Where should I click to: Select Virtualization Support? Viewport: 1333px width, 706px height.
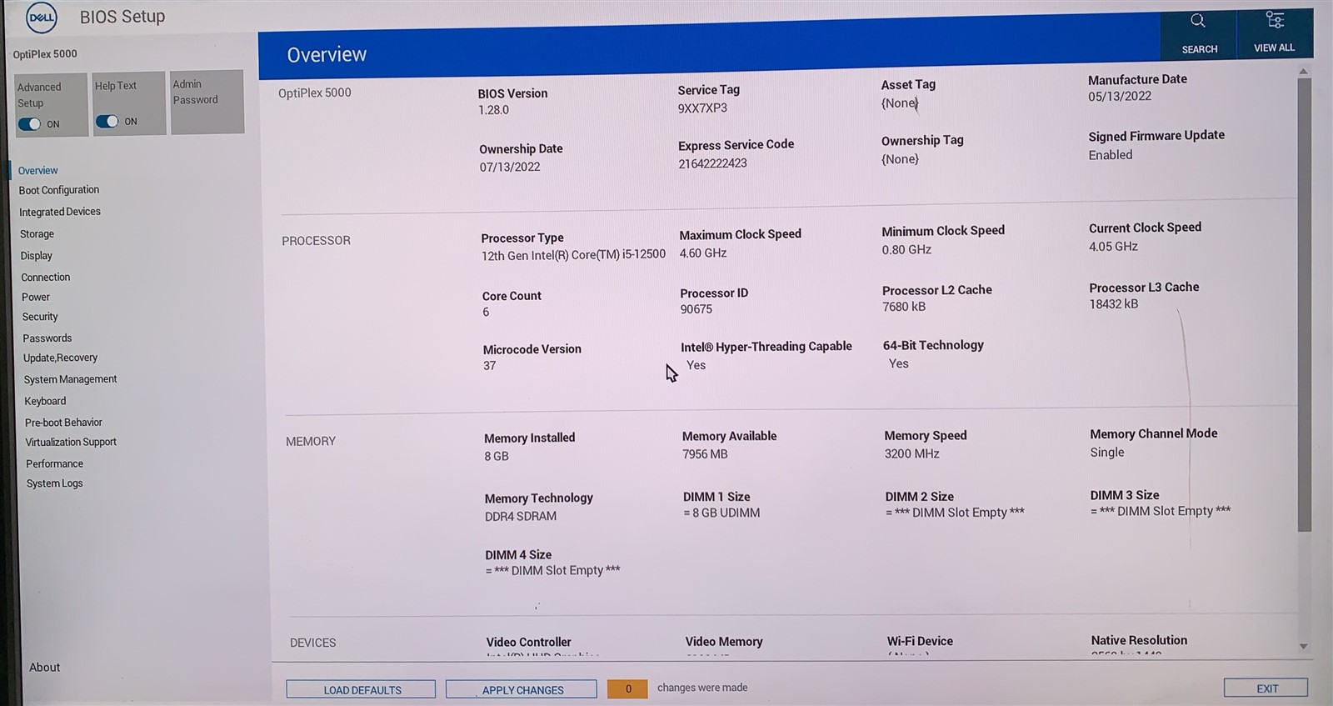click(71, 443)
